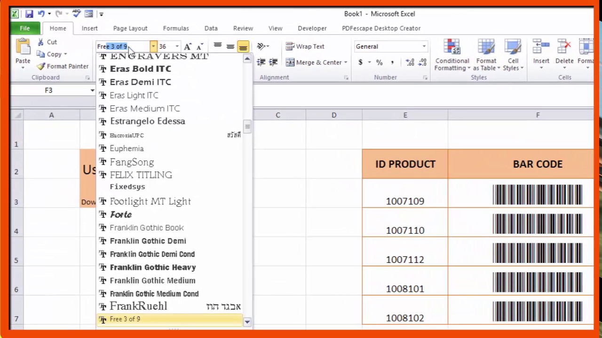
Task: Select cell containing 1007110
Action: point(405,223)
